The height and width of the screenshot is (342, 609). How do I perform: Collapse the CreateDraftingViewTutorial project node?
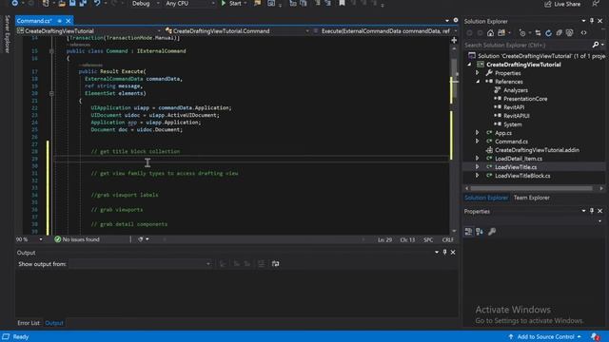pos(469,65)
